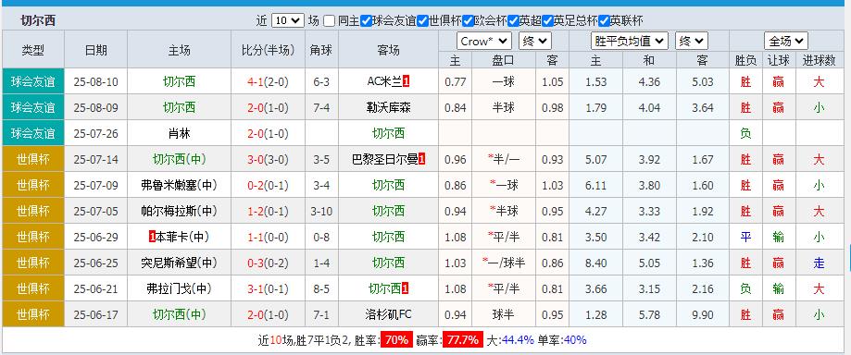Click the 球会友谊 label for 25-08-10

pos(33,82)
